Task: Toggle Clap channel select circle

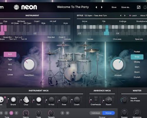Action: point(30,97)
